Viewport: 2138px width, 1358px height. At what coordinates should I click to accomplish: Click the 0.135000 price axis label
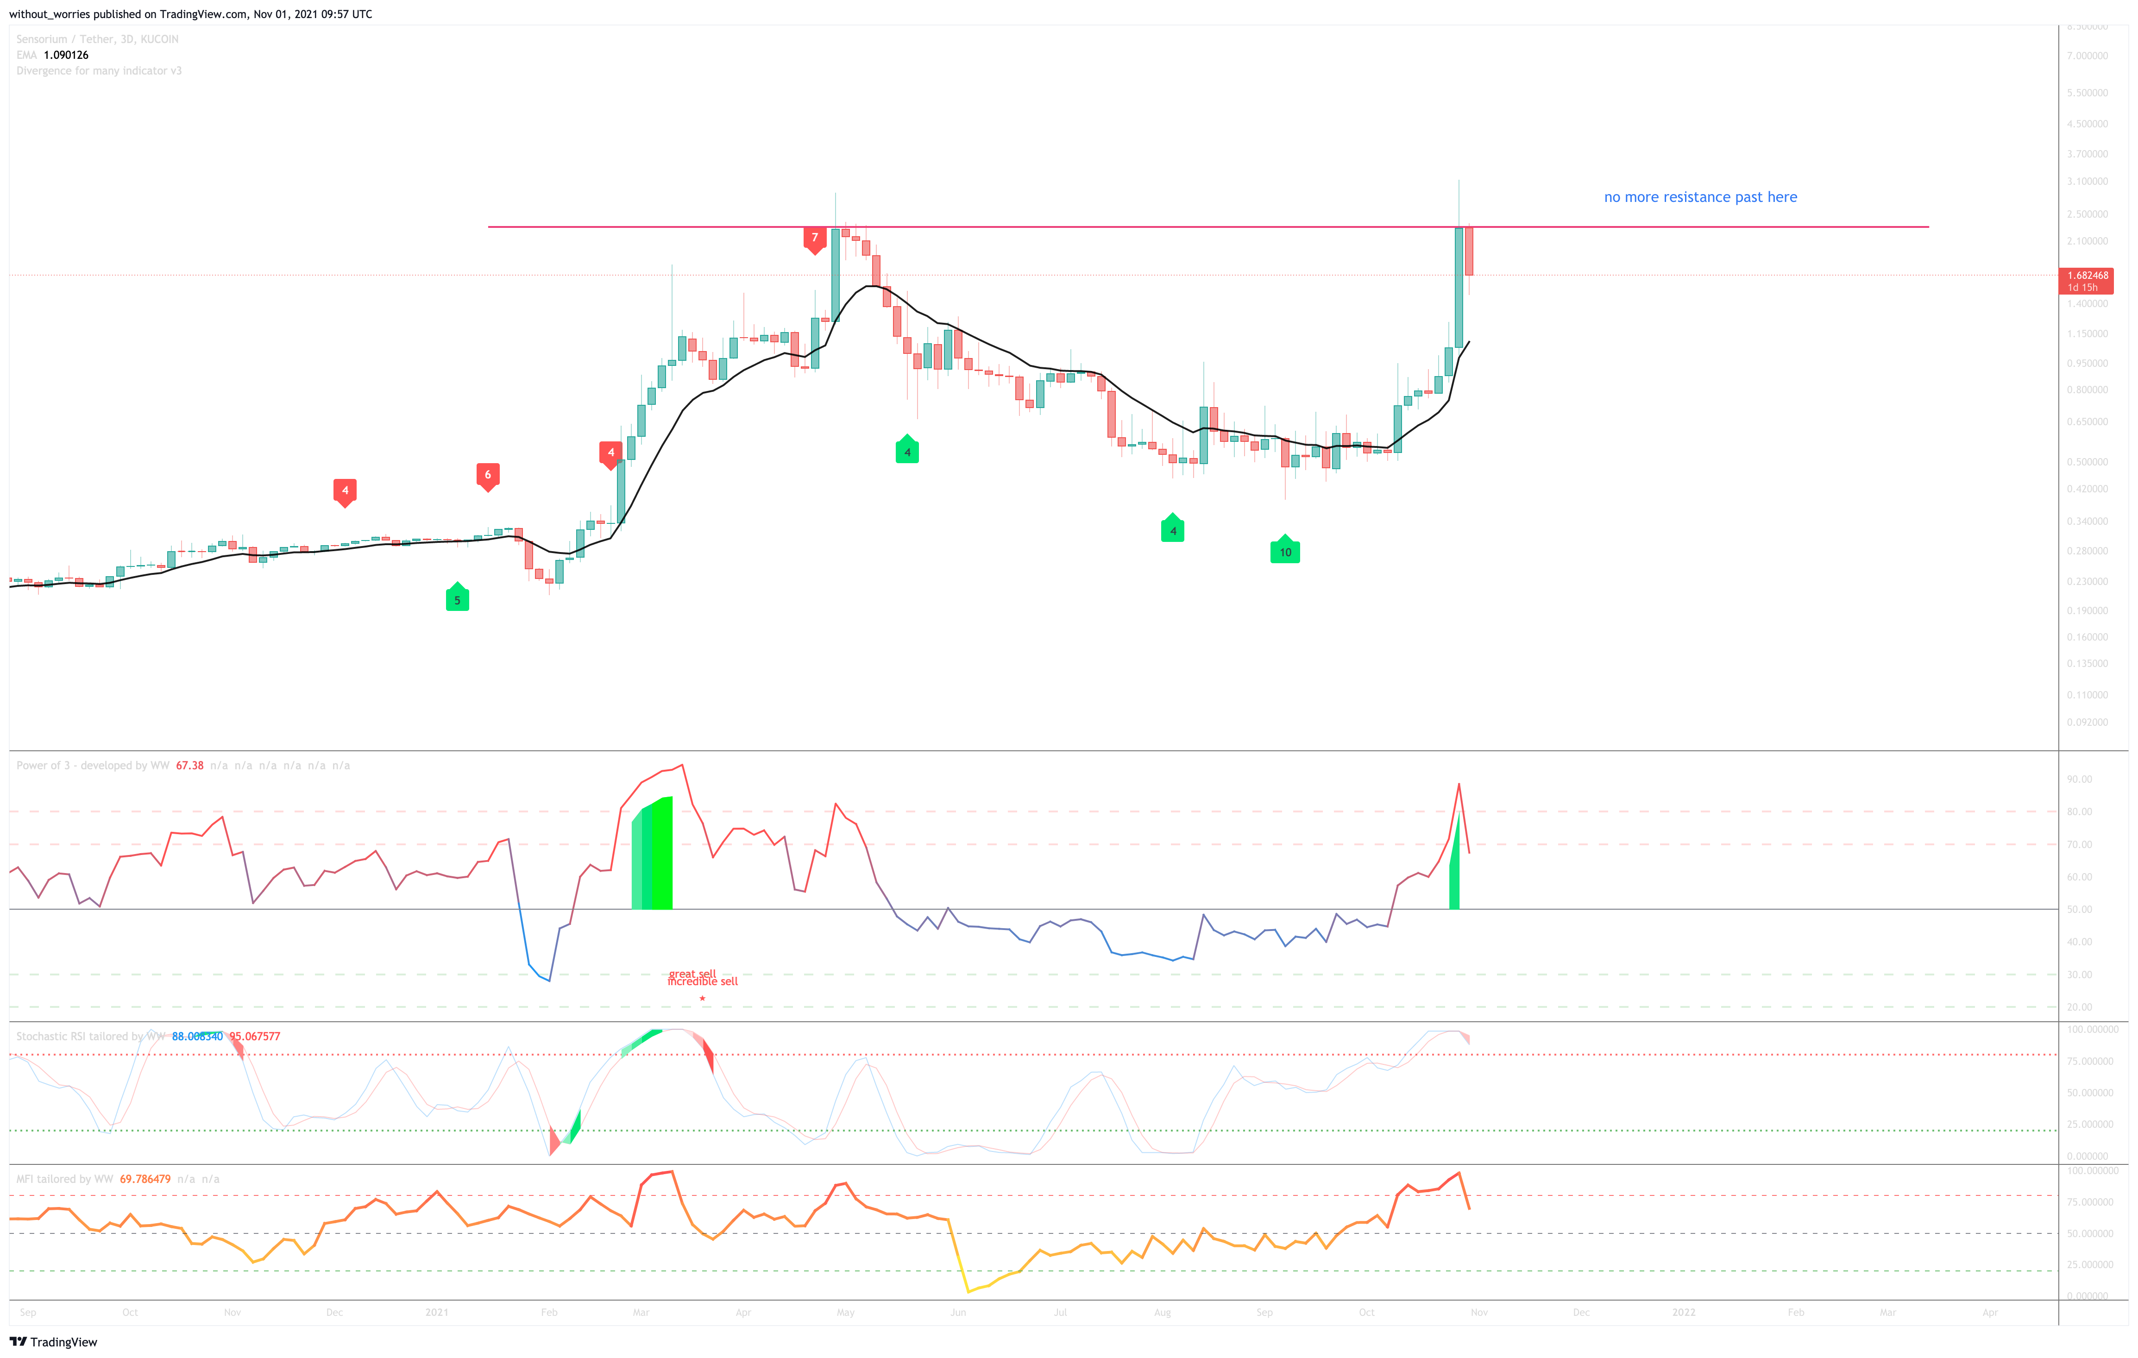[2088, 664]
